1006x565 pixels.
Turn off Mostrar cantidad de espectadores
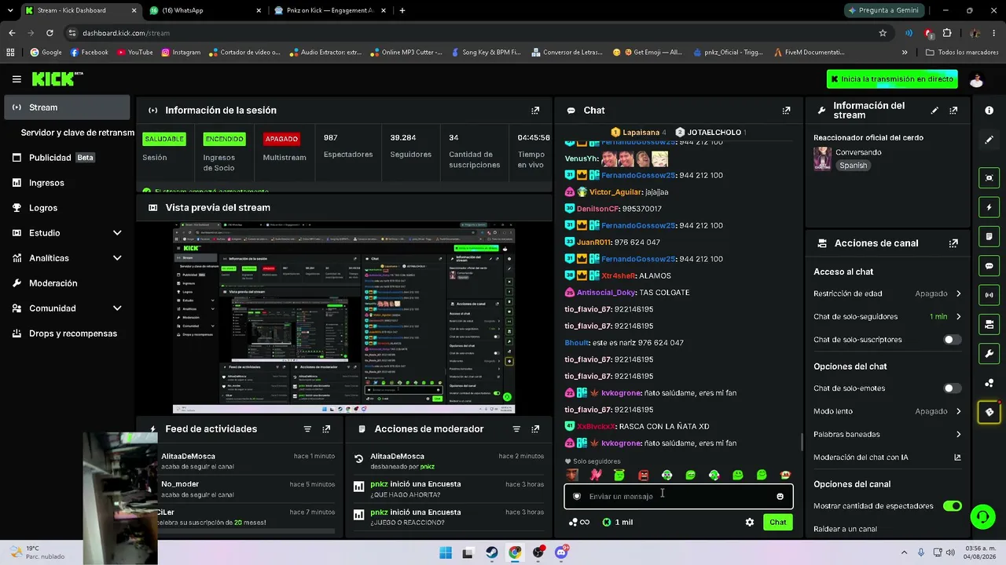tap(952, 506)
